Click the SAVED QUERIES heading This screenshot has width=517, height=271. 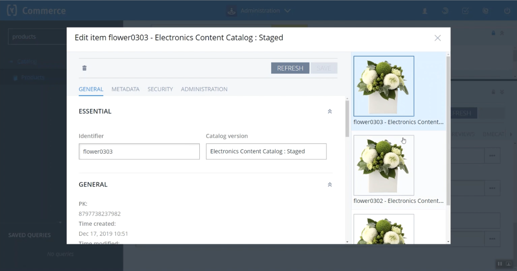tap(29, 235)
